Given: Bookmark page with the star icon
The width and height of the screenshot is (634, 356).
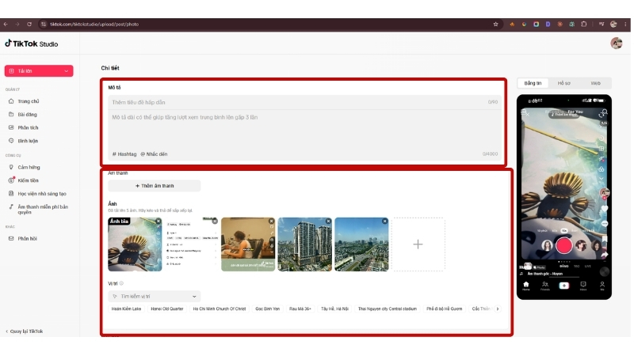Looking at the screenshot, I should coord(496,25).
